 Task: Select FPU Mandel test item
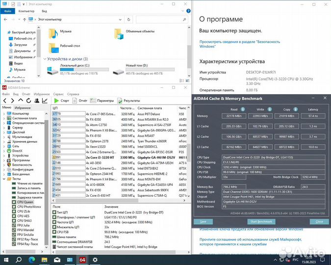click(x=23, y=230)
